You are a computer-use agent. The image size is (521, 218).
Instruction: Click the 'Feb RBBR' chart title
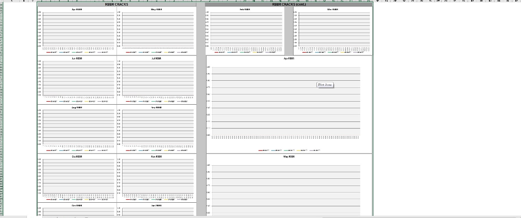coord(245,10)
